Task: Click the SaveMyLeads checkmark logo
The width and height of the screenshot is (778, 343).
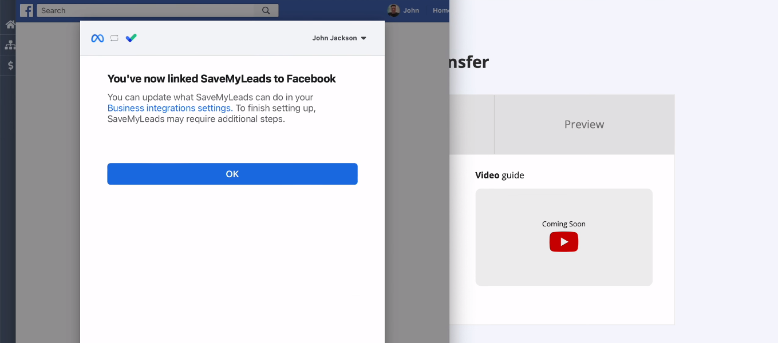Action: [x=131, y=38]
